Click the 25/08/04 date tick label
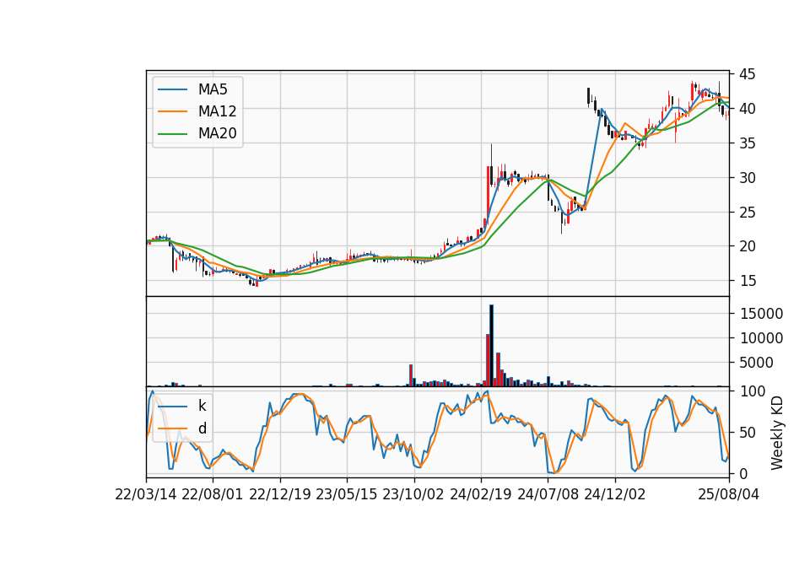 728,494
